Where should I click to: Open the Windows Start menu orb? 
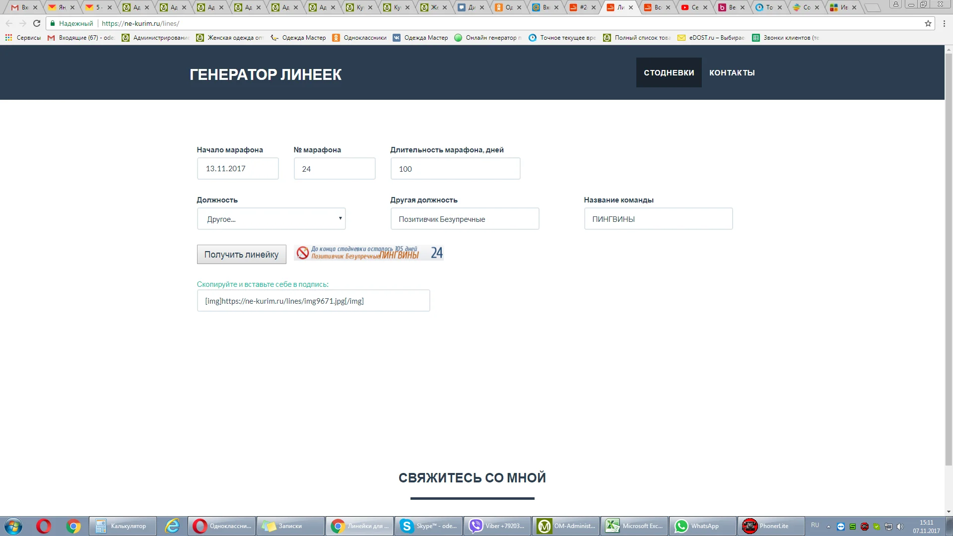point(13,526)
